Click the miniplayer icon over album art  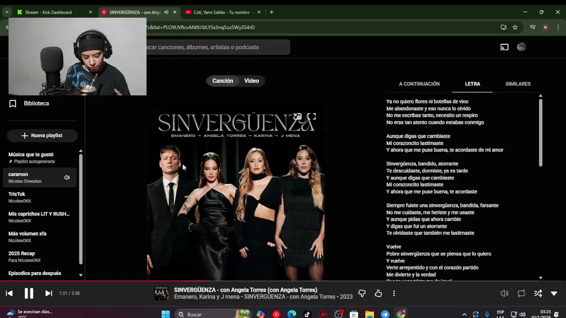tap(298, 117)
